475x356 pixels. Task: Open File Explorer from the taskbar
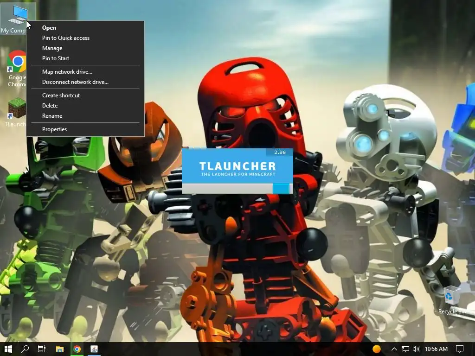60,349
